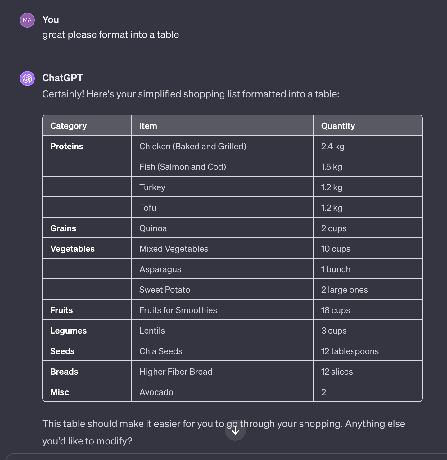Click the "ChatGPT" sender name
Viewport: 447px width, 460px height.
pyautogui.click(x=63, y=78)
